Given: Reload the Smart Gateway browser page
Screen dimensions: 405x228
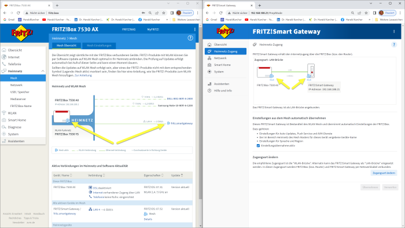Looking at the screenshot, I should pos(220,13).
